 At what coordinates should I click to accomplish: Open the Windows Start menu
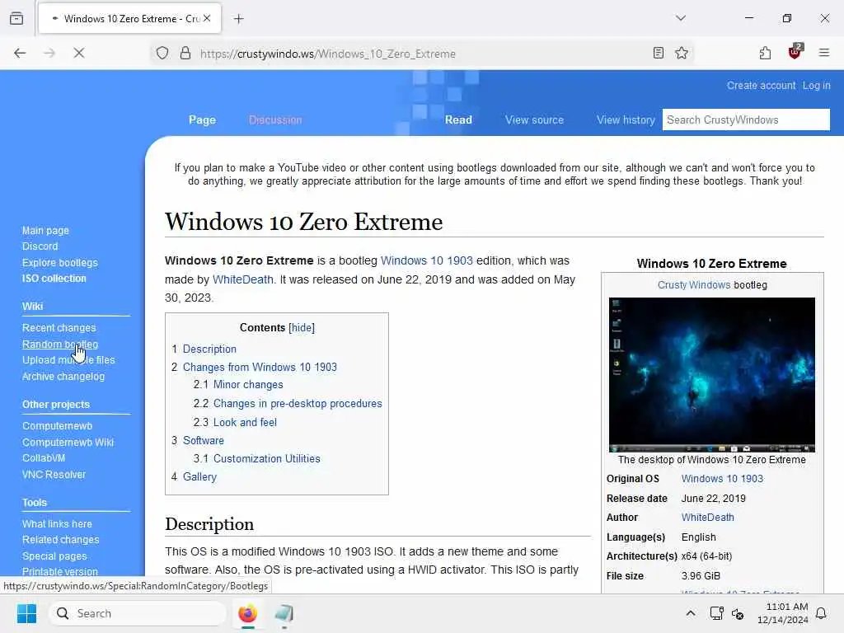[26, 613]
